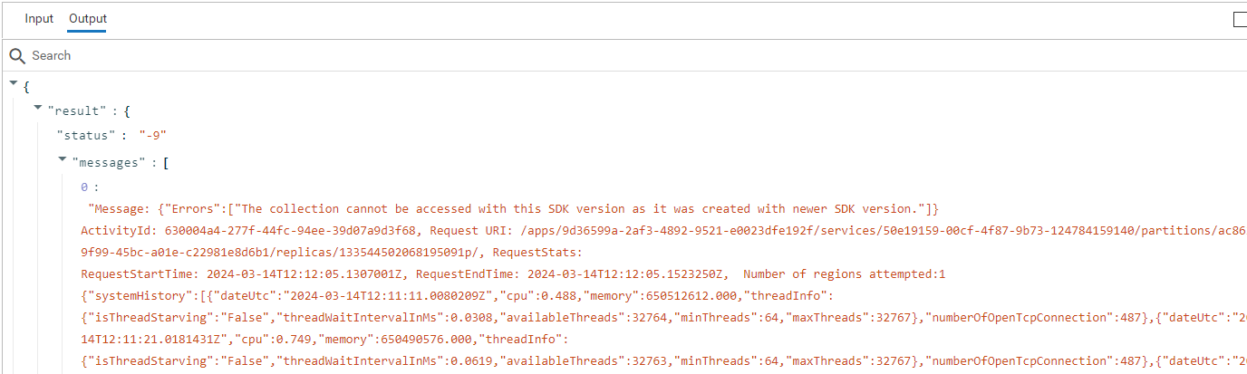
Task: Tick the checkbox at the top-right corner
Action: (x=1240, y=20)
